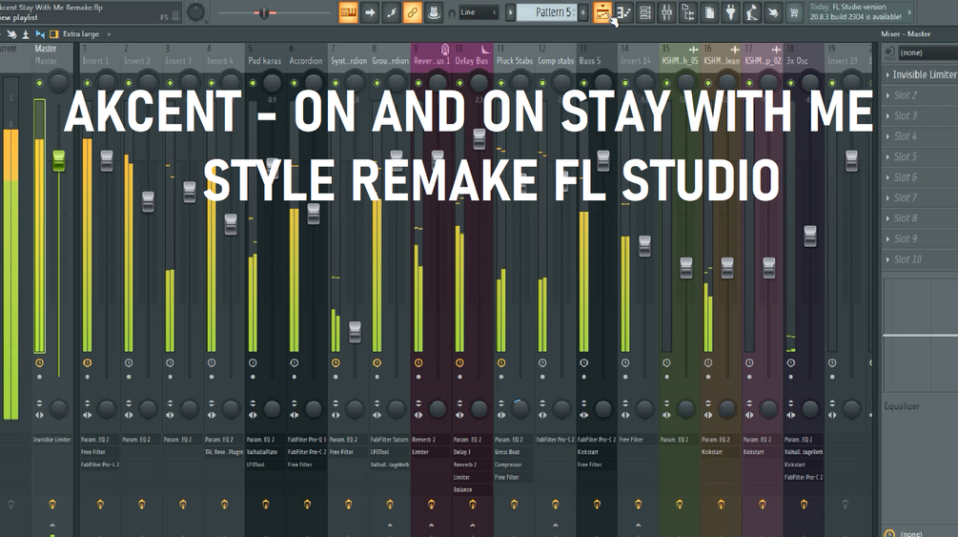Mute Bass 5 track LED
The image size is (958, 537).
[x=584, y=83]
